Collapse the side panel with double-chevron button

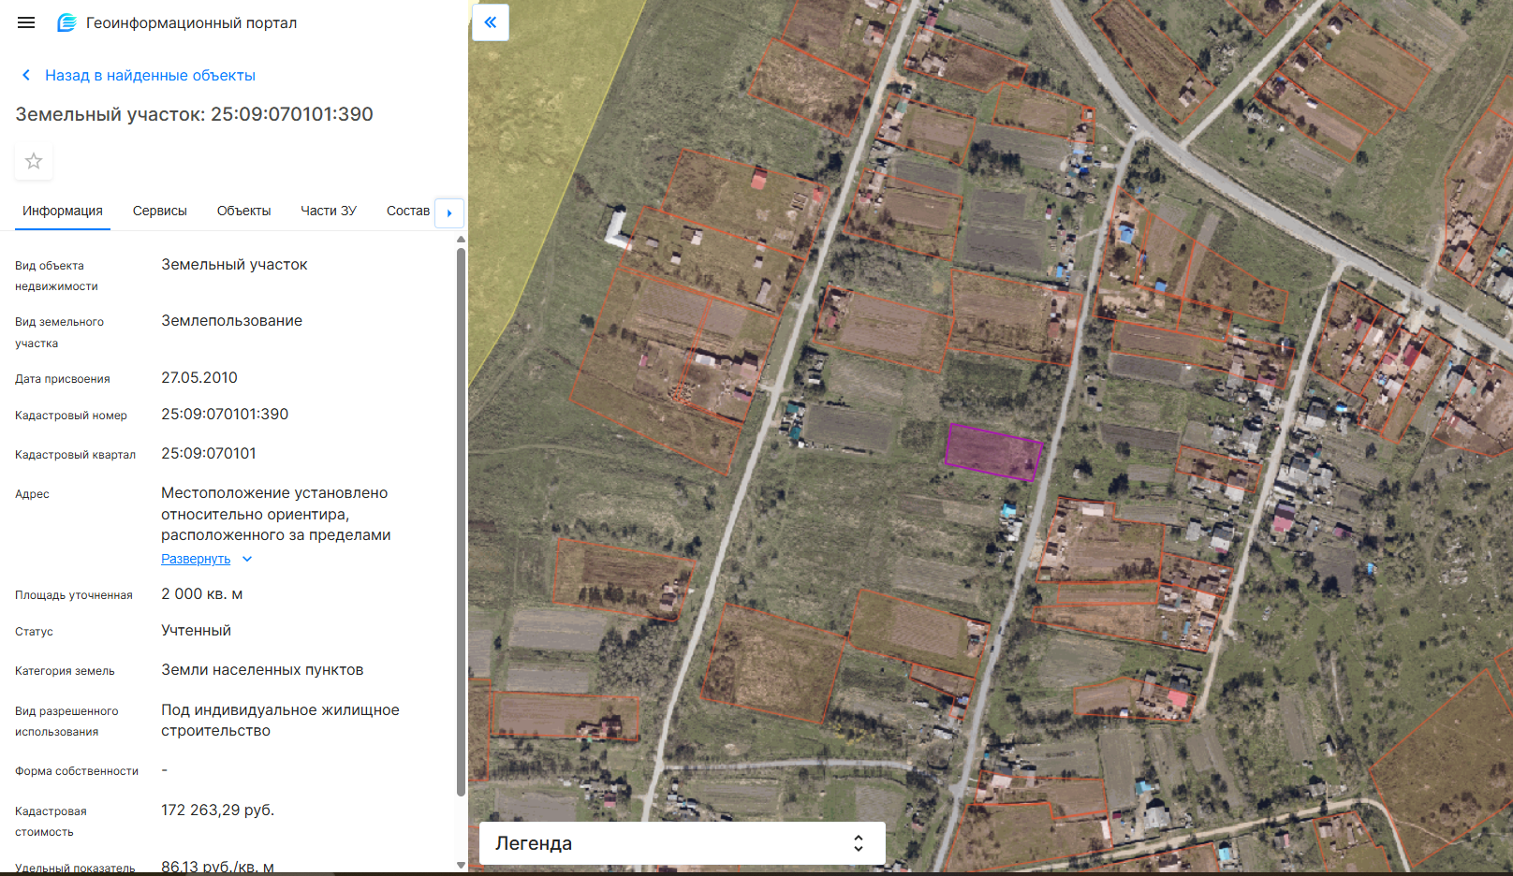(491, 22)
